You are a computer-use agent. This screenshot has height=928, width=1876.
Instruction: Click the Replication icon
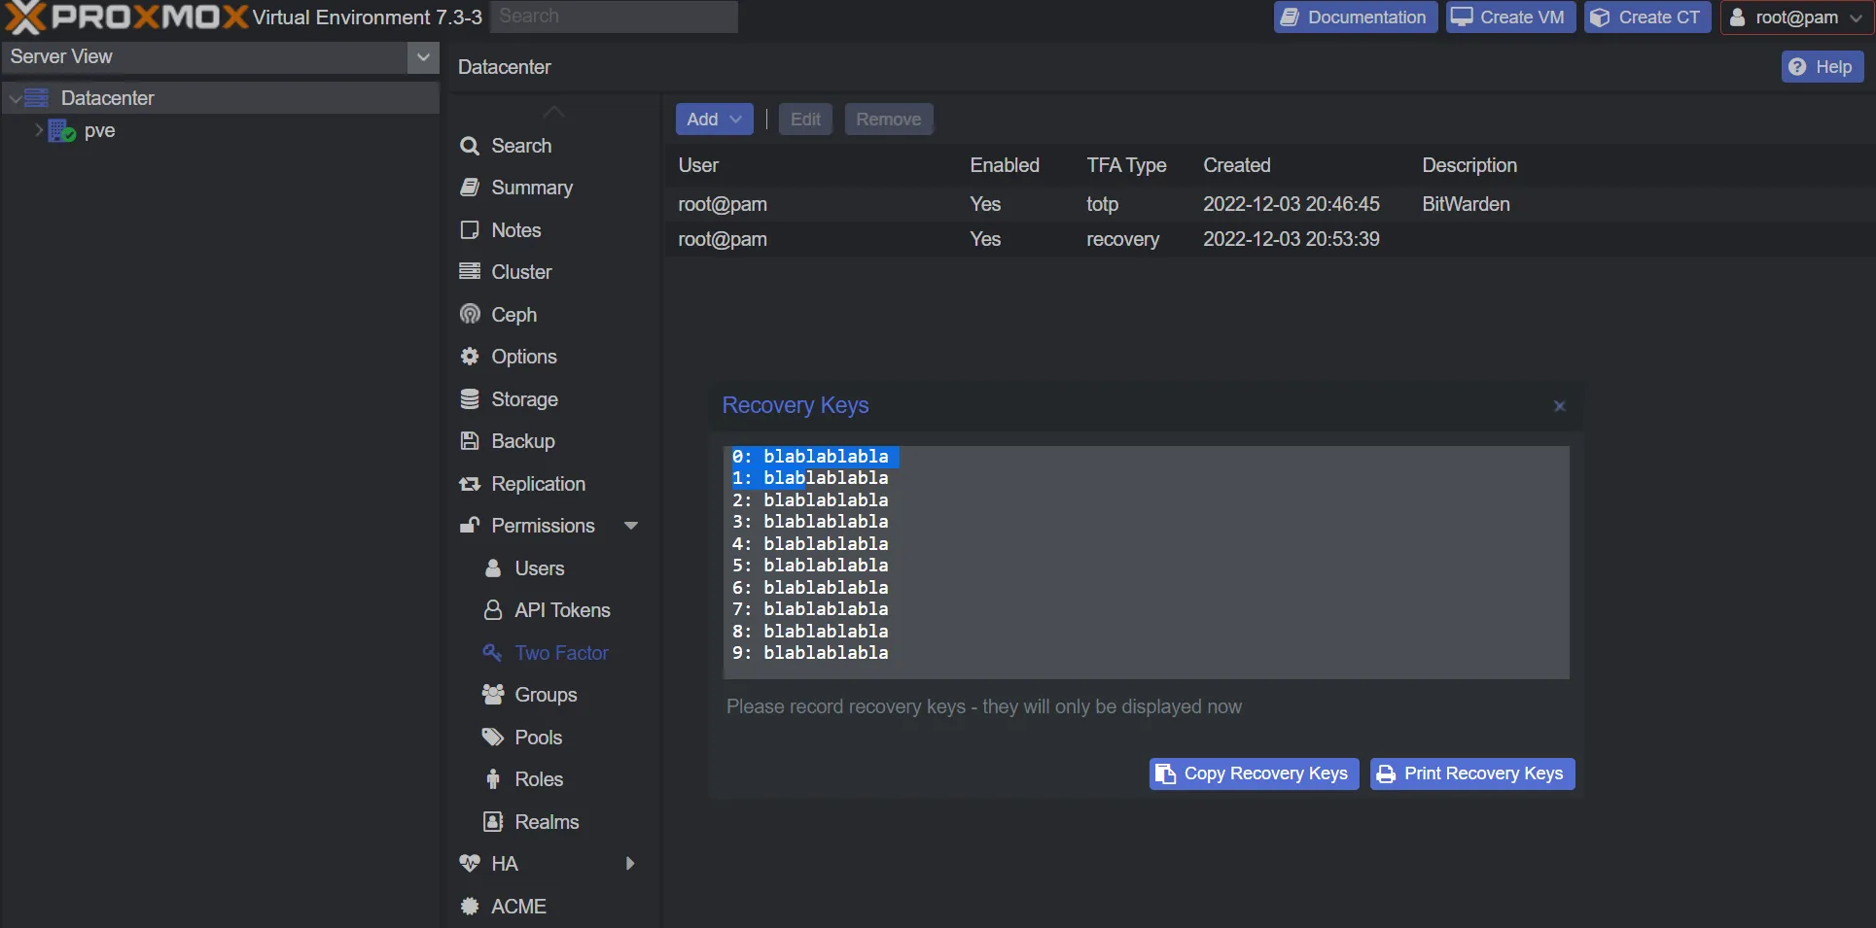(x=470, y=484)
